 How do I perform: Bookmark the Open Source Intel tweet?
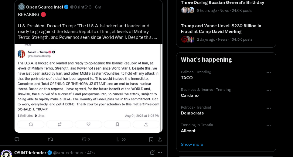point(151,139)
